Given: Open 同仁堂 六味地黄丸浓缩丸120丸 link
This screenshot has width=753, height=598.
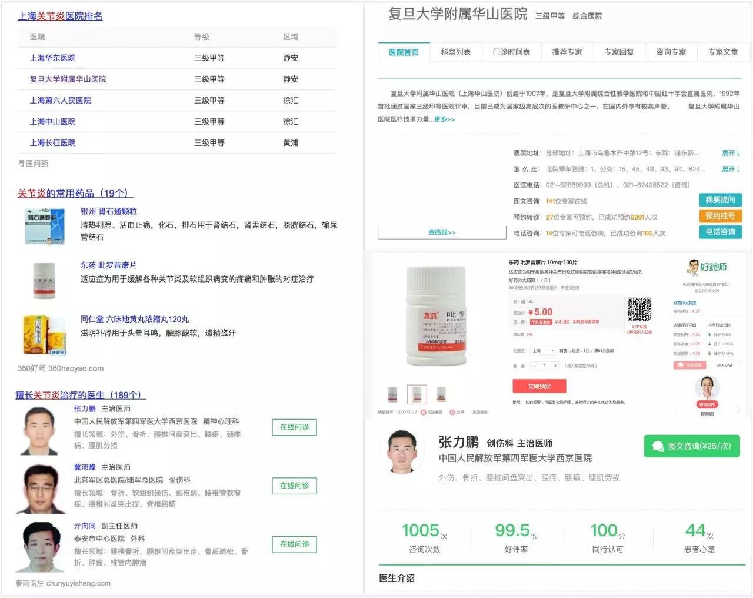Looking at the screenshot, I should (135, 320).
